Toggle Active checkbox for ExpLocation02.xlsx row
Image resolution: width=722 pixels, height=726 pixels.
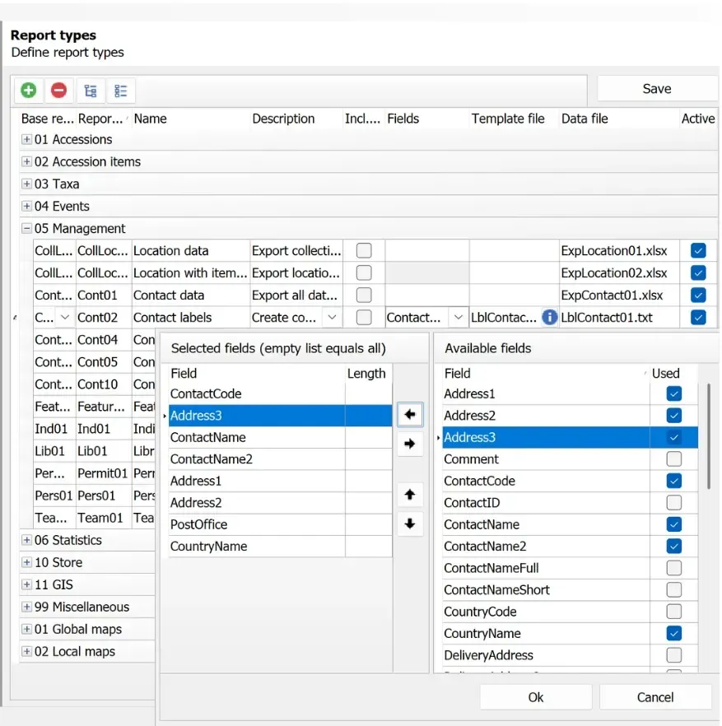tap(698, 272)
